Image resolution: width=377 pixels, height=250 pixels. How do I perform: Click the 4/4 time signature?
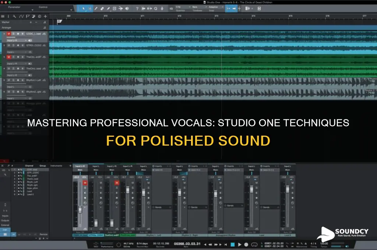[314, 243]
